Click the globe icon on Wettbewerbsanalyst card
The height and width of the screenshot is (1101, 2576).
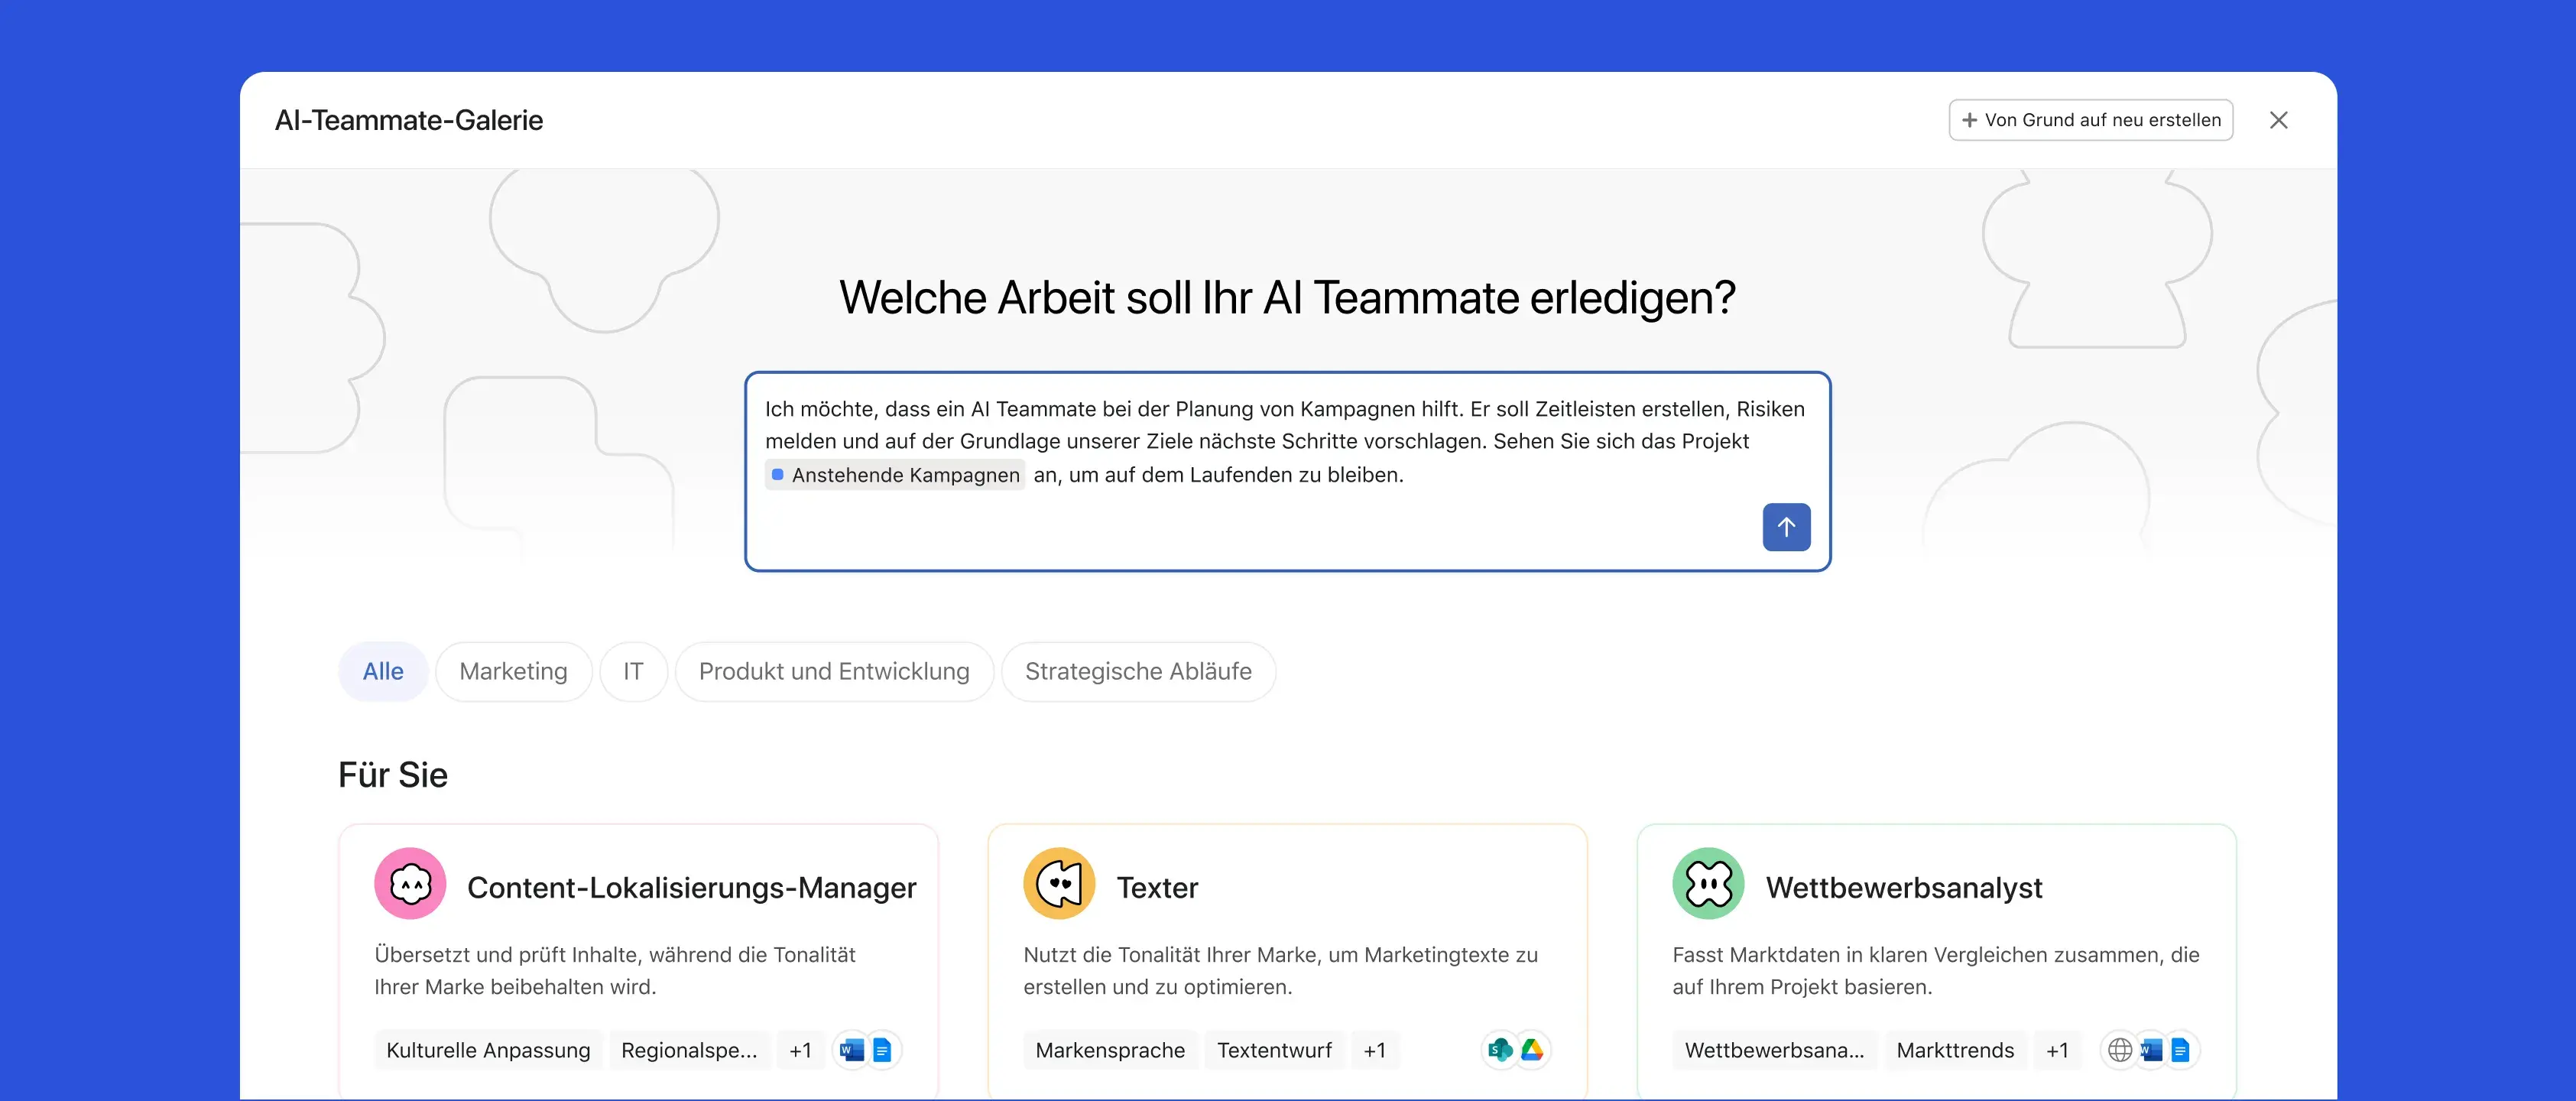2119,1050
